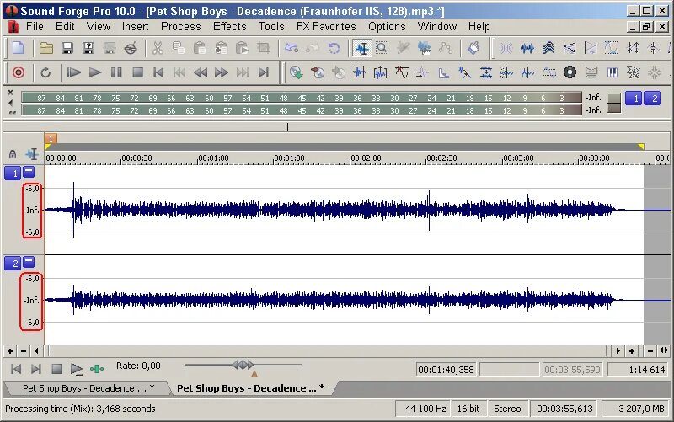Screen dimensions: 674x422
Task: Click the Record button
Action: 19,72
